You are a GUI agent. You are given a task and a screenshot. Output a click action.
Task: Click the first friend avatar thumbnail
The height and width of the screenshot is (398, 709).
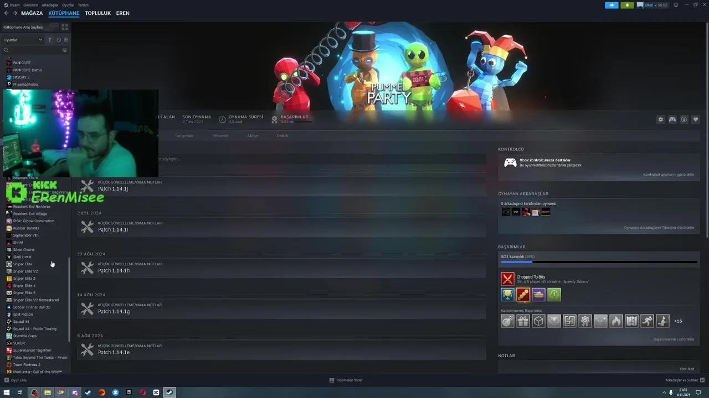pos(506,212)
